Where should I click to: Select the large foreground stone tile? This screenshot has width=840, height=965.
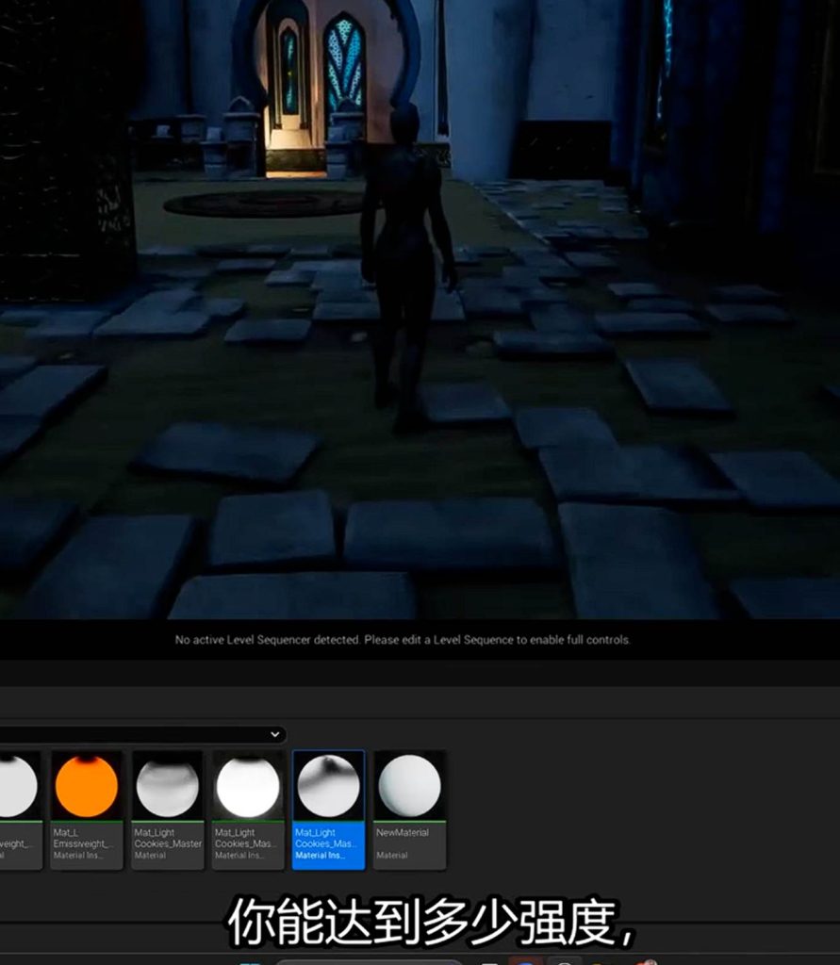tap(448, 535)
